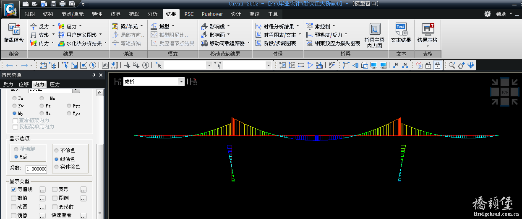Open settings button beside 等值线
This screenshot has width=522, height=219.
tap(42, 189)
